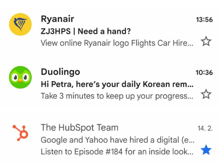Unstar the HubSpot Team email
This screenshot has height=164, width=219.
click(206, 150)
